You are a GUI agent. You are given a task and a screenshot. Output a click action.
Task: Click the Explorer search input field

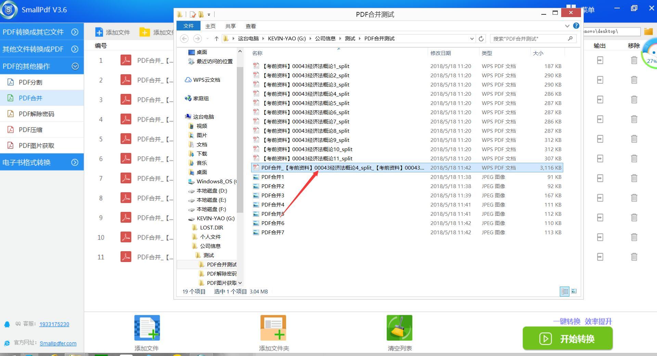(529, 39)
